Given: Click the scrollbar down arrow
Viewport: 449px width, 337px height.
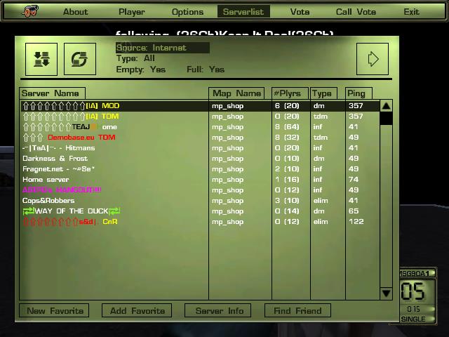Looking at the screenshot, I should click(x=386, y=293).
